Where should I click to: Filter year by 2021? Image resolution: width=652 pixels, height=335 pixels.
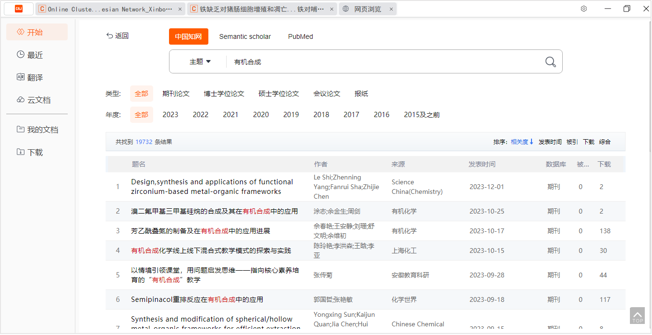coord(230,115)
